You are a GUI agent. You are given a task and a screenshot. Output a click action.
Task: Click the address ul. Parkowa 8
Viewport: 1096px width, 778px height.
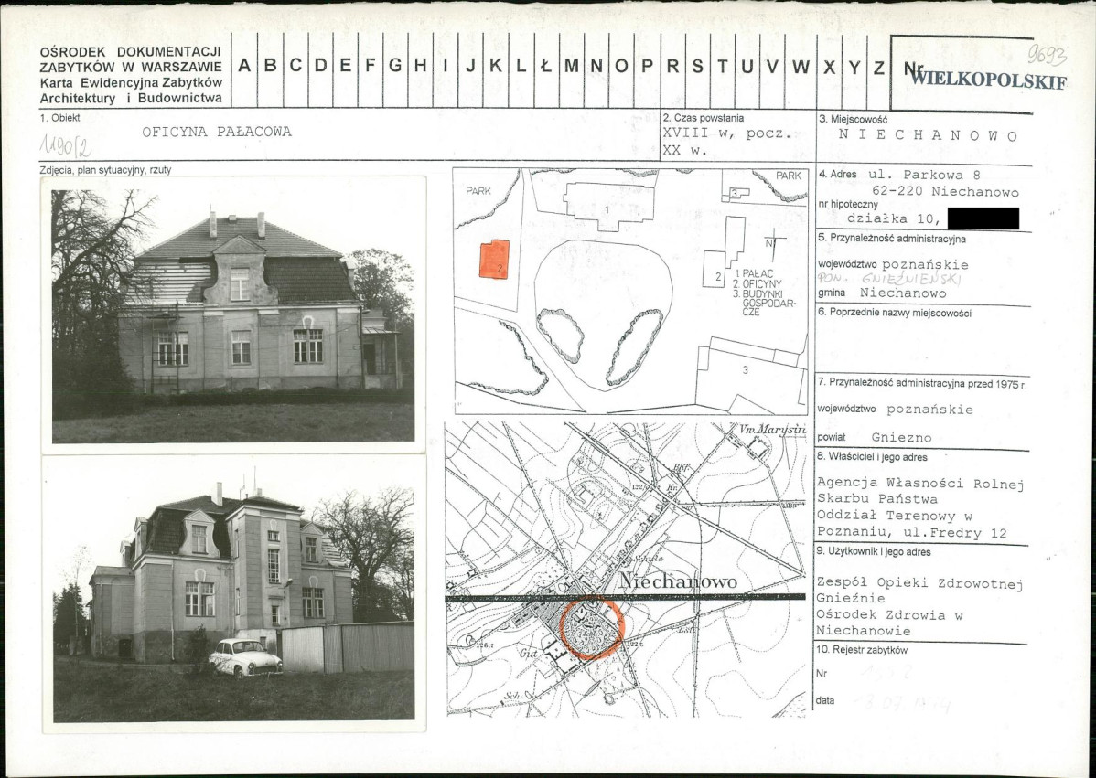[941, 174]
